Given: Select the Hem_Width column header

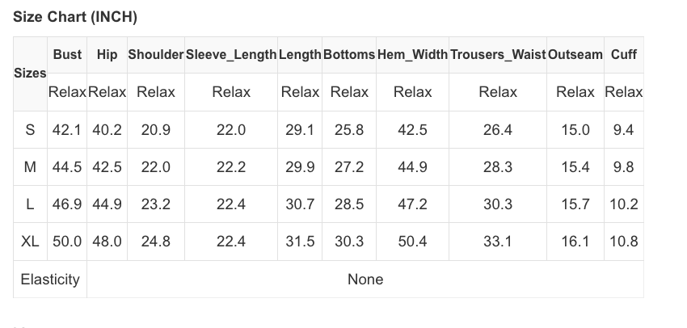Looking at the screenshot, I should 412,55.
